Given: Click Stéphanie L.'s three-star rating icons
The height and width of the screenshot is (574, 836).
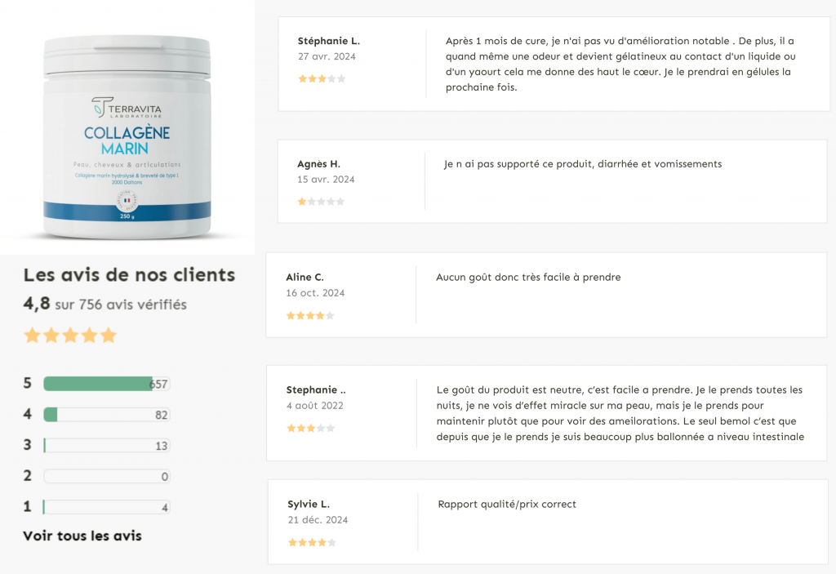Looking at the screenshot, I should (322, 79).
